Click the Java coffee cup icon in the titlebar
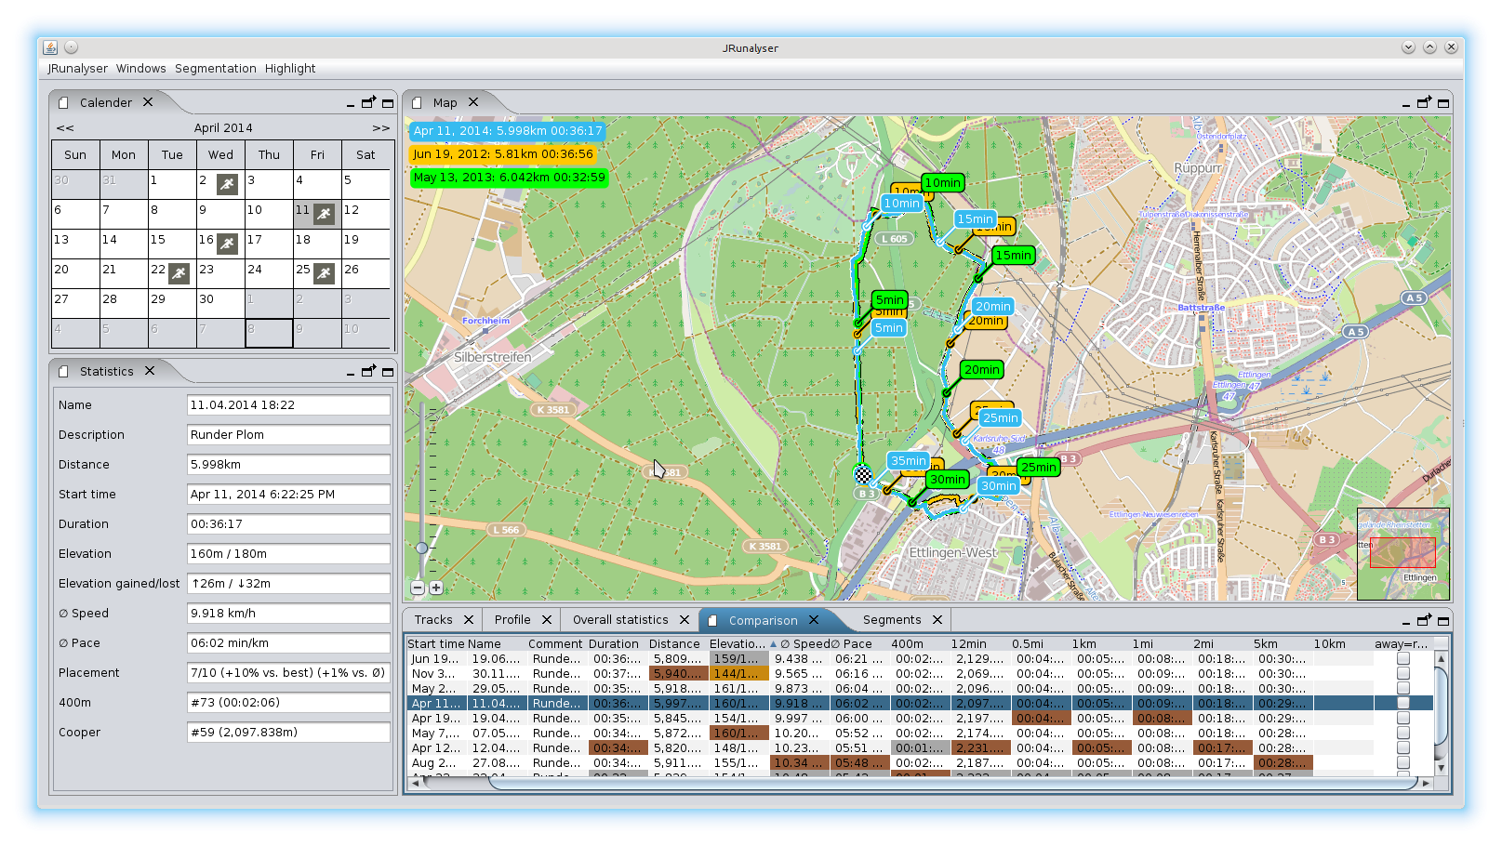Viewport: 1502px width, 846px height. pos(50,46)
